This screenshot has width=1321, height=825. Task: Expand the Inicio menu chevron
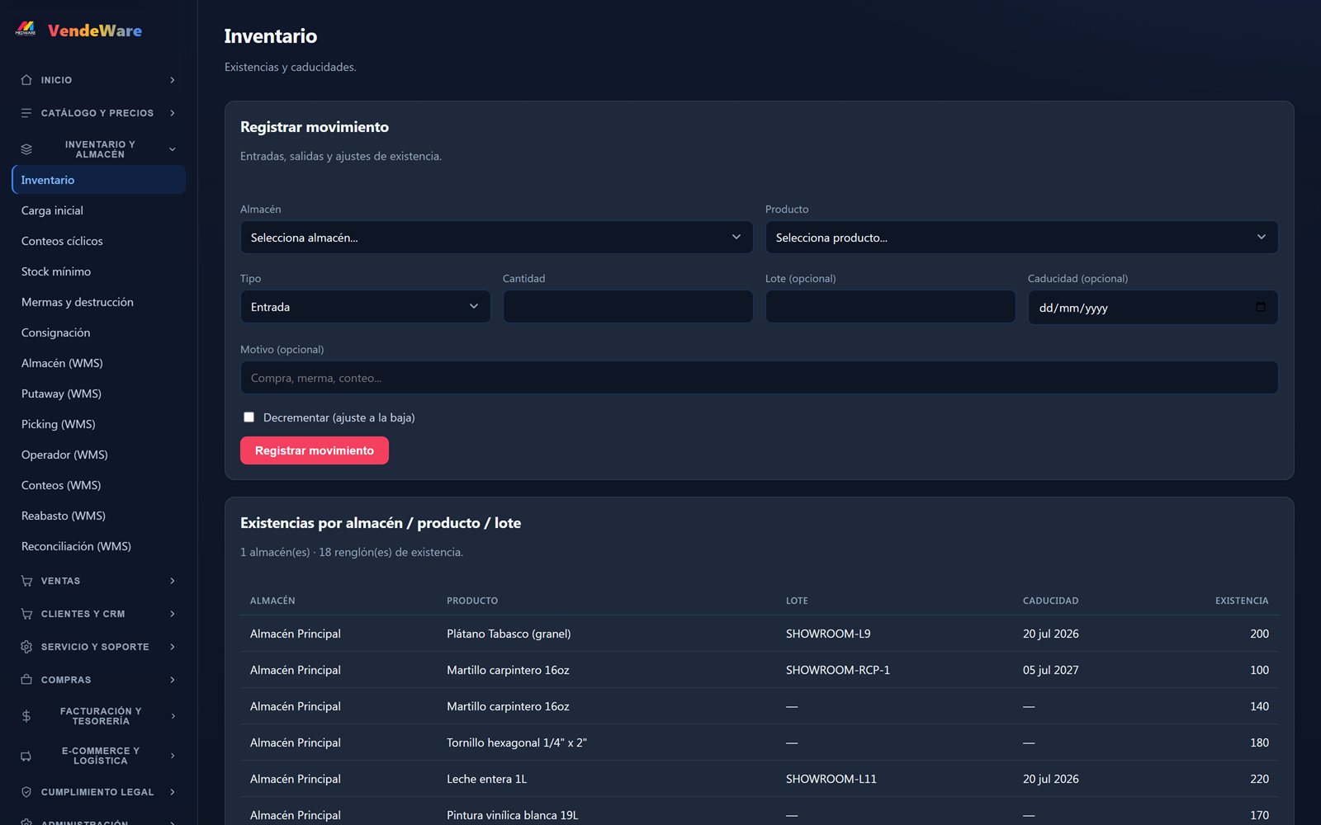[173, 80]
